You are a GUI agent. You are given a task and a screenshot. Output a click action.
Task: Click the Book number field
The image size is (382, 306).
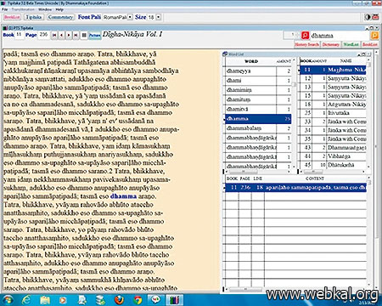tap(20, 35)
